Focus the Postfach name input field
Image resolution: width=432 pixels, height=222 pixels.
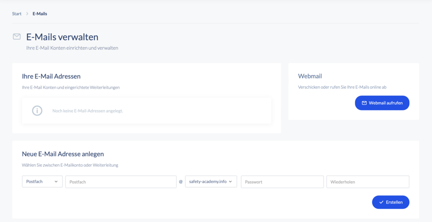(121, 182)
